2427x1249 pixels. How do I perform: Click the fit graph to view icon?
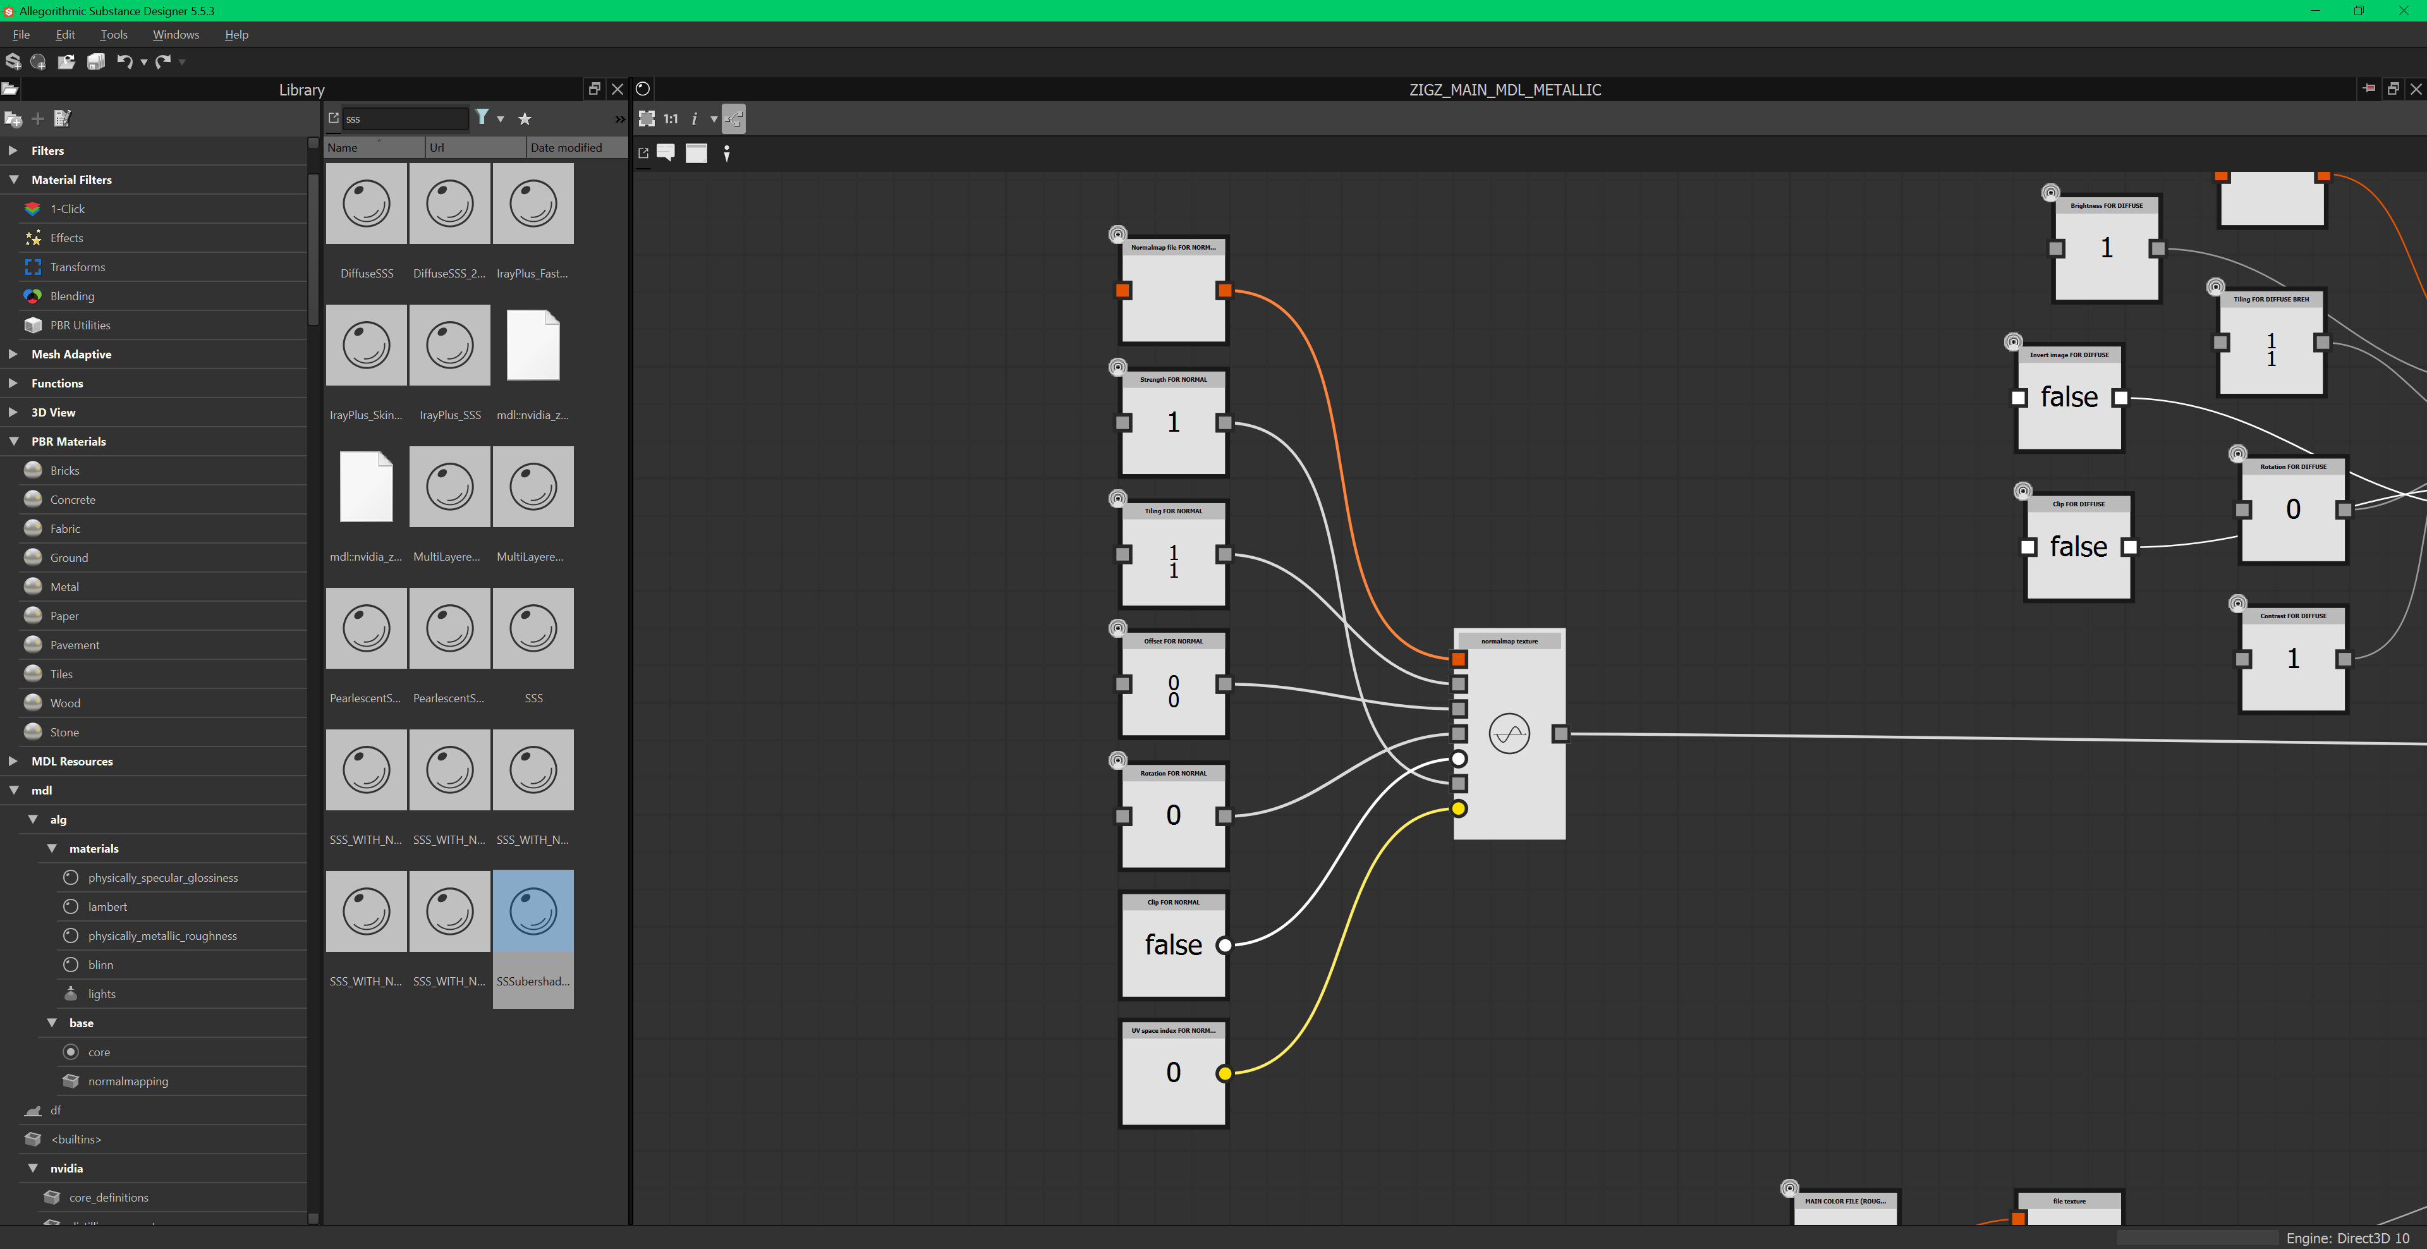pos(647,119)
